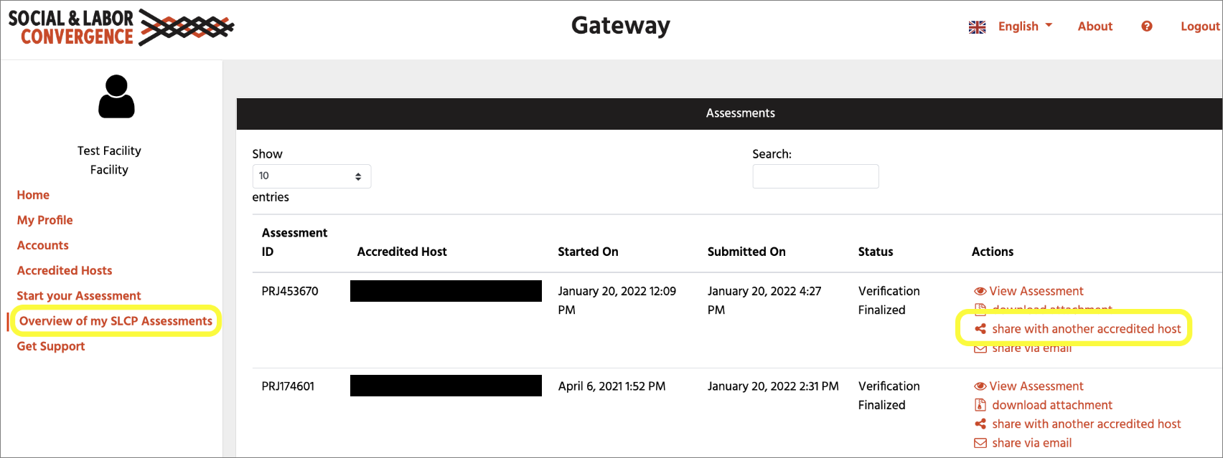This screenshot has height=458, width=1223.
Task: Select the facility user profile icon
Action: (116, 98)
